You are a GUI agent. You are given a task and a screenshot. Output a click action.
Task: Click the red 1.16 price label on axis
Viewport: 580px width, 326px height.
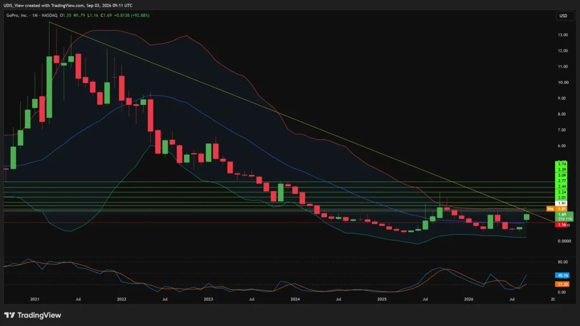pyautogui.click(x=562, y=225)
